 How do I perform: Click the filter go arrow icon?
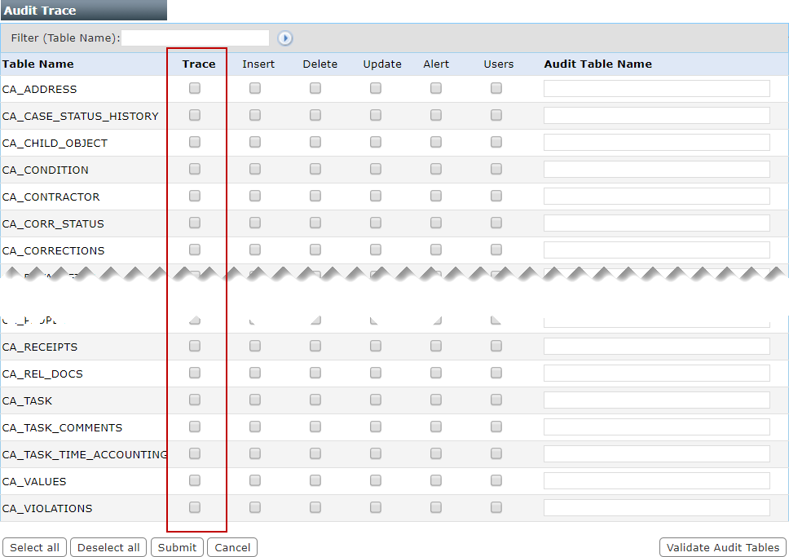pyautogui.click(x=284, y=38)
